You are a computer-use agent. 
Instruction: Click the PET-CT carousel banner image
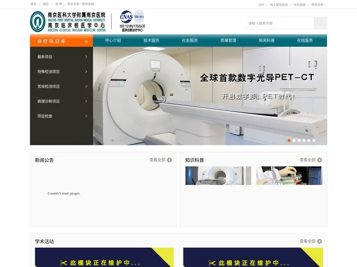coord(210,96)
